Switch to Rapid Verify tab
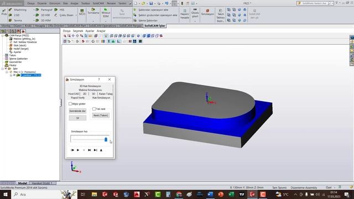The image size is (354, 199). [77, 98]
